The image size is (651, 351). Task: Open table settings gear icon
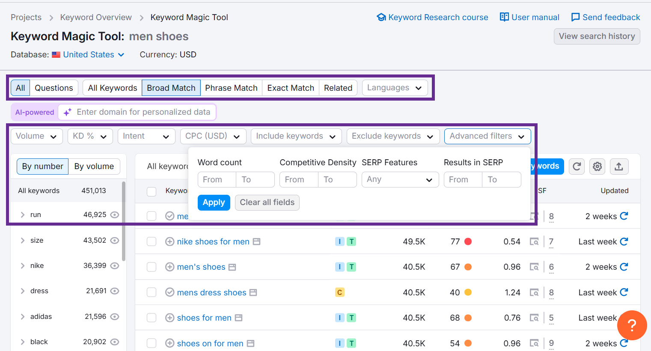pos(597,167)
